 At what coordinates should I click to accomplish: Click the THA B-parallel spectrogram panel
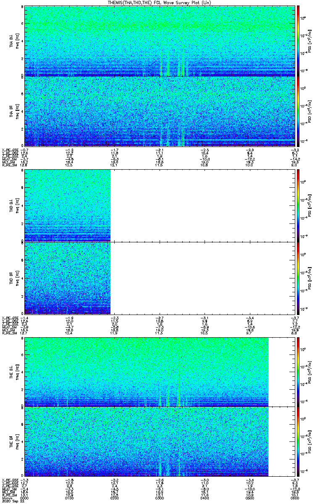coord(159,111)
